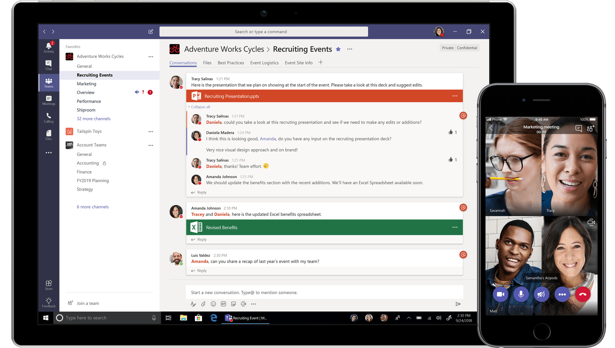Screen dimensions: 615x348
Task: Open the Chat icon in sidebar
Action: [x=49, y=65]
